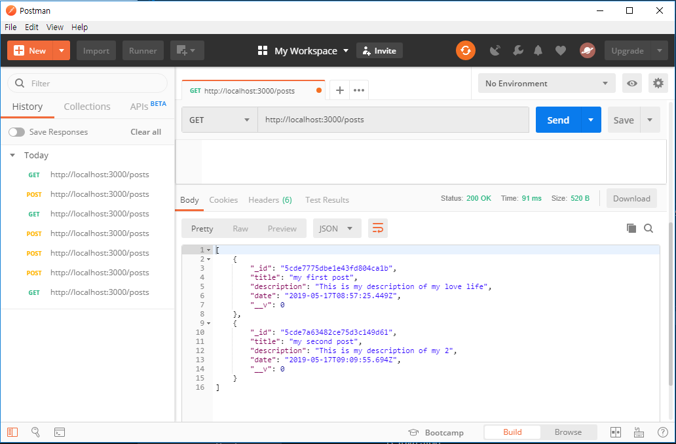This screenshot has width=676, height=444.
Task: Switch to the Collections tab
Action: point(87,107)
